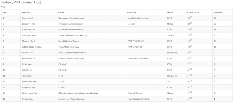Click the Kerho column header
Viewport: 233px width, 102px height.
(x=61, y=12)
